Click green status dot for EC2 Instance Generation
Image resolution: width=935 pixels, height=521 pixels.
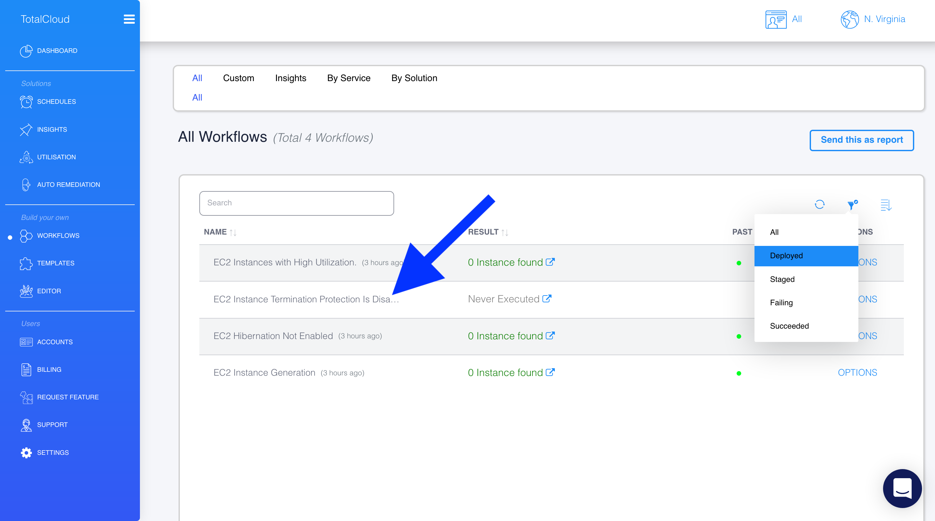click(x=739, y=373)
